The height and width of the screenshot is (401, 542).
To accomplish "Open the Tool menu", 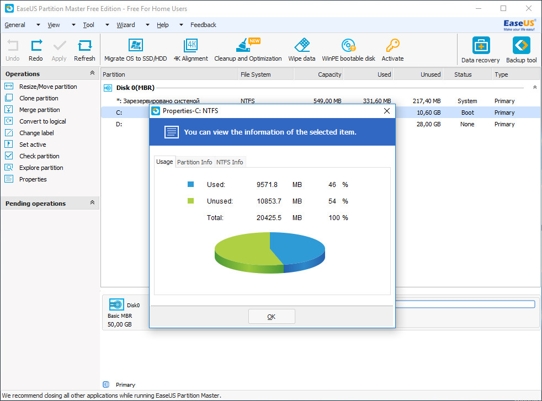I will tap(88, 25).
